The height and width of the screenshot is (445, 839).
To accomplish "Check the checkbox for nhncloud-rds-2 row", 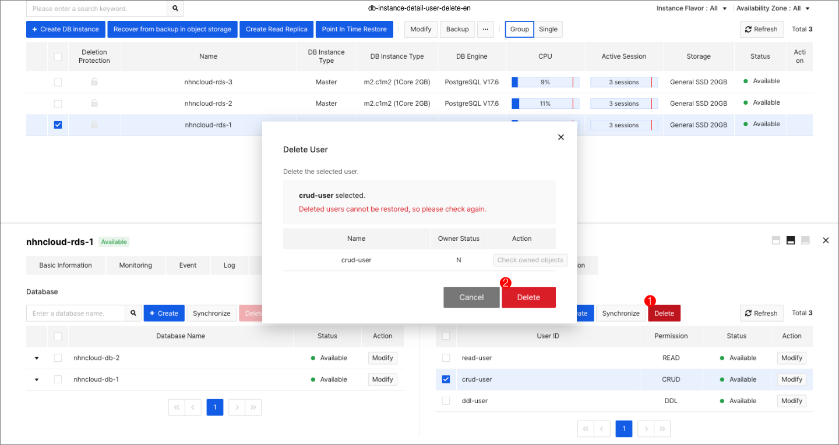I will coord(58,103).
